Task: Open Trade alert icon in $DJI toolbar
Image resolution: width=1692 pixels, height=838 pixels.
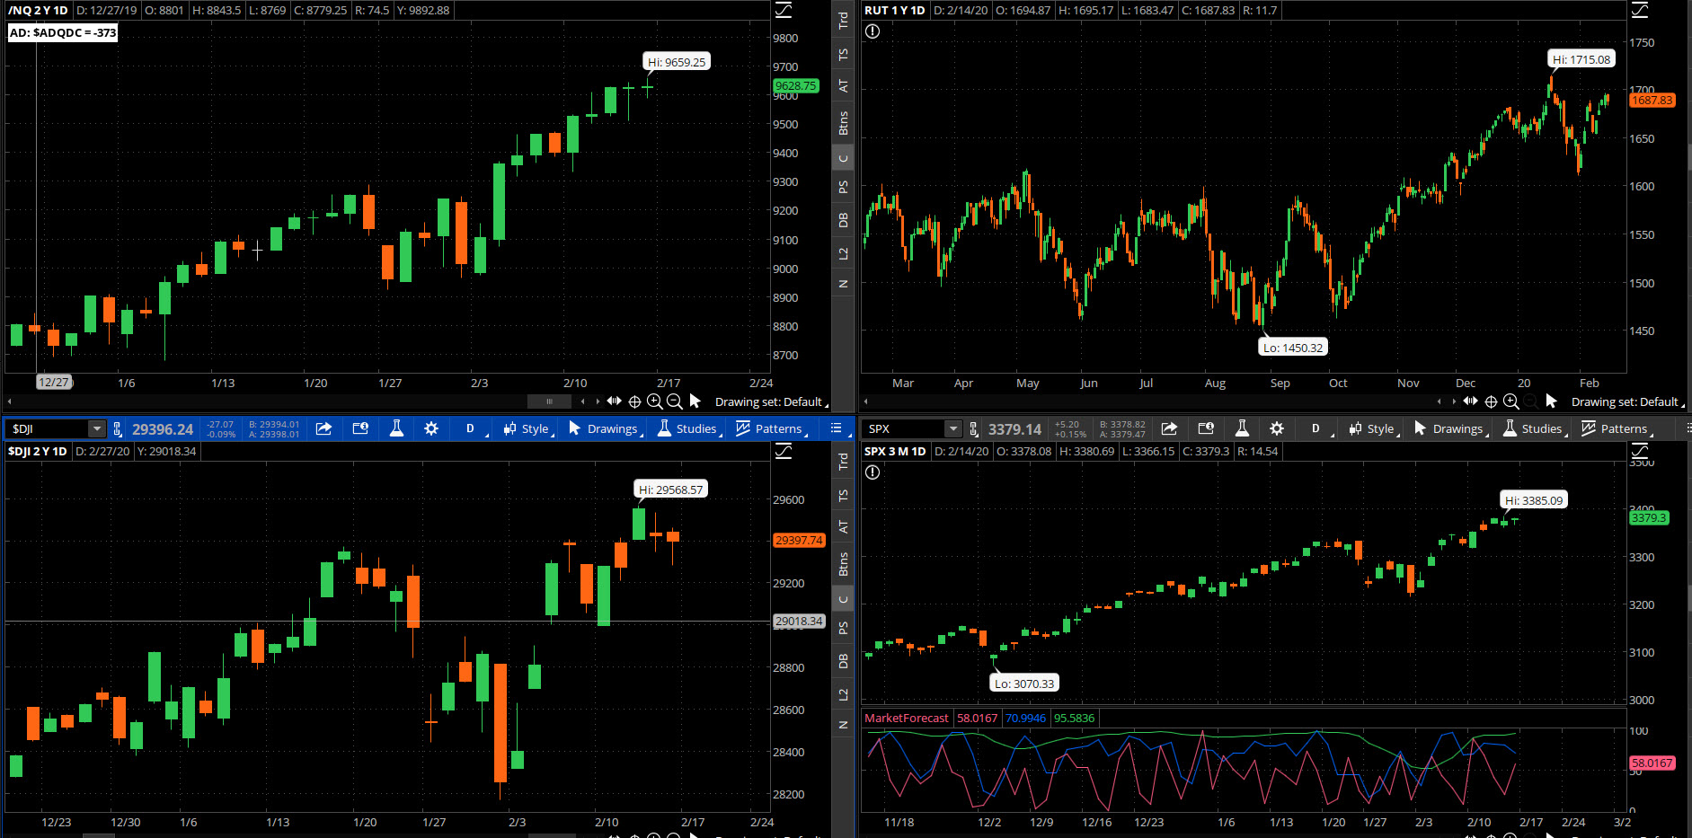Action: point(360,428)
